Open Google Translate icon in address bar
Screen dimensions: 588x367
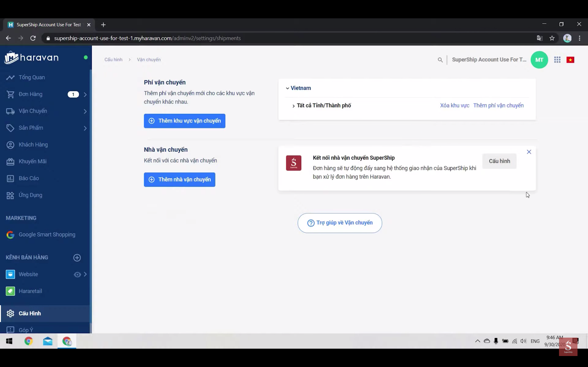click(539, 38)
